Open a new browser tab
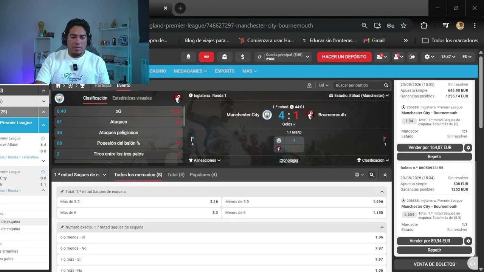Screen dimensions: 484x272 tap(180, 8)
